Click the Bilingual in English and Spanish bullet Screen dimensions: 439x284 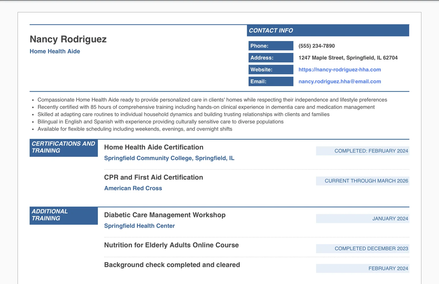click(160, 122)
